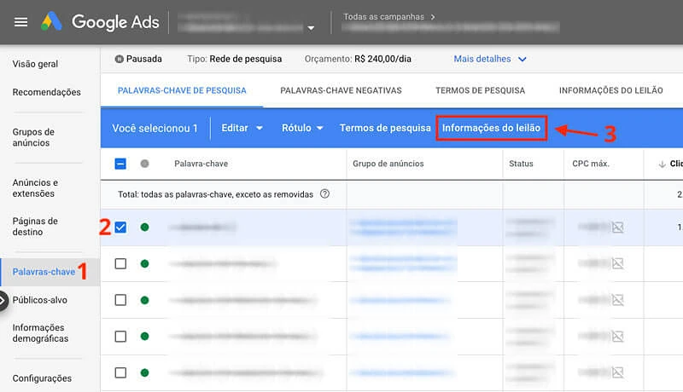
Task: Sort by CPC máx. column header
Action: pos(591,164)
